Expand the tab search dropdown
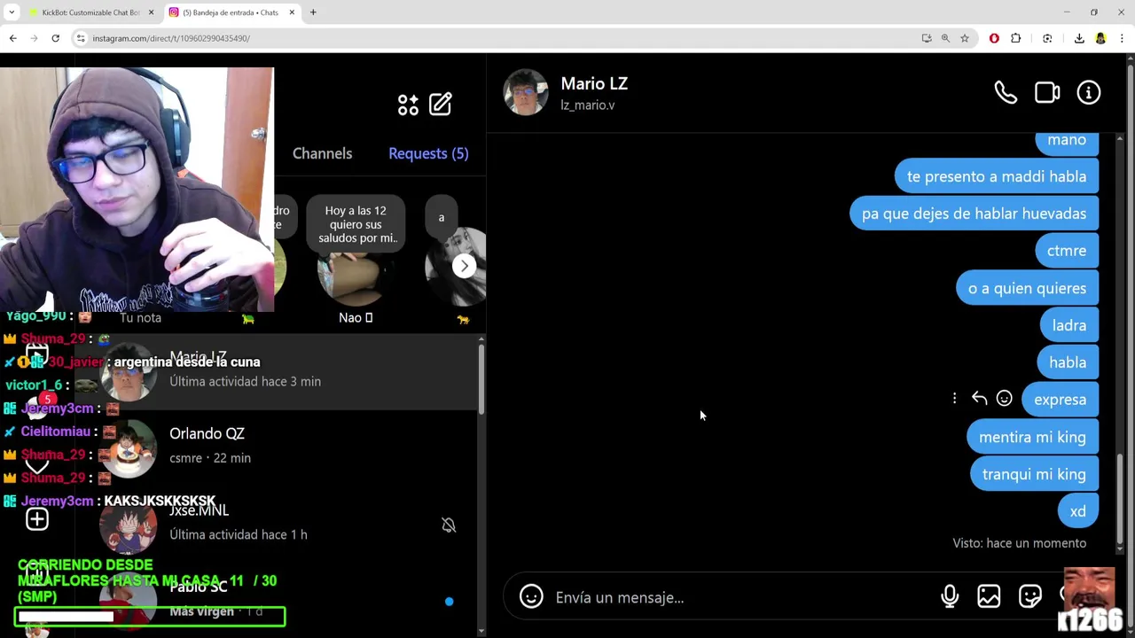The image size is (1135, 638). point(12,12)
